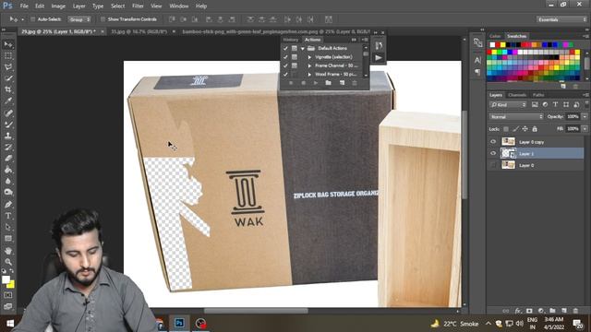Select the Zoom tool
The image size is (591, 332).
point(8,262)
